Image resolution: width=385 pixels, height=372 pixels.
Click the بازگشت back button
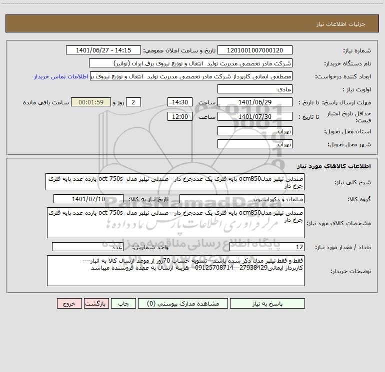tap(96, 303)
